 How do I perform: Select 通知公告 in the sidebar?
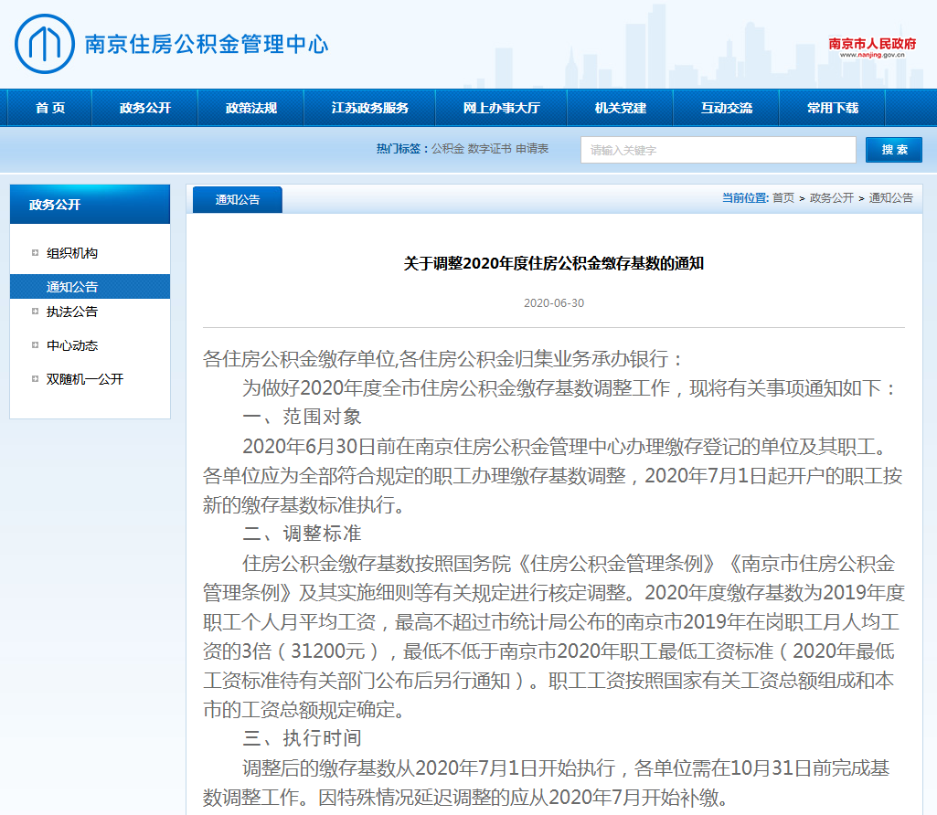click(x=90, y=287)
